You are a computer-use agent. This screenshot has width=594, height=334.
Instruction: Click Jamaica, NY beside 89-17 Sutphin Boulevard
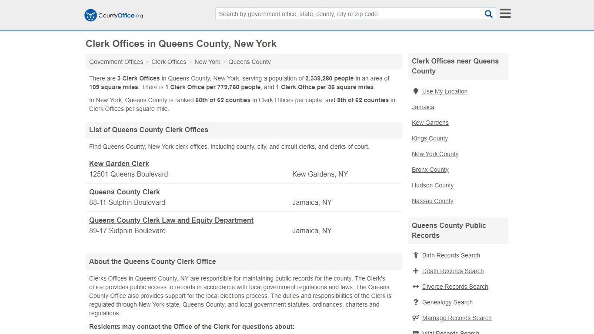312,230
